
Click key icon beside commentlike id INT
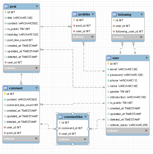59,122
